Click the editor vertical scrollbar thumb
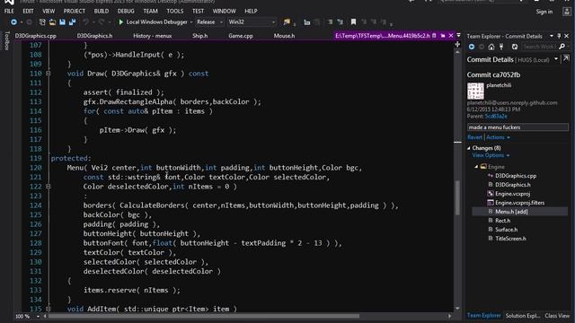575x323 pixels. (457, 198)
